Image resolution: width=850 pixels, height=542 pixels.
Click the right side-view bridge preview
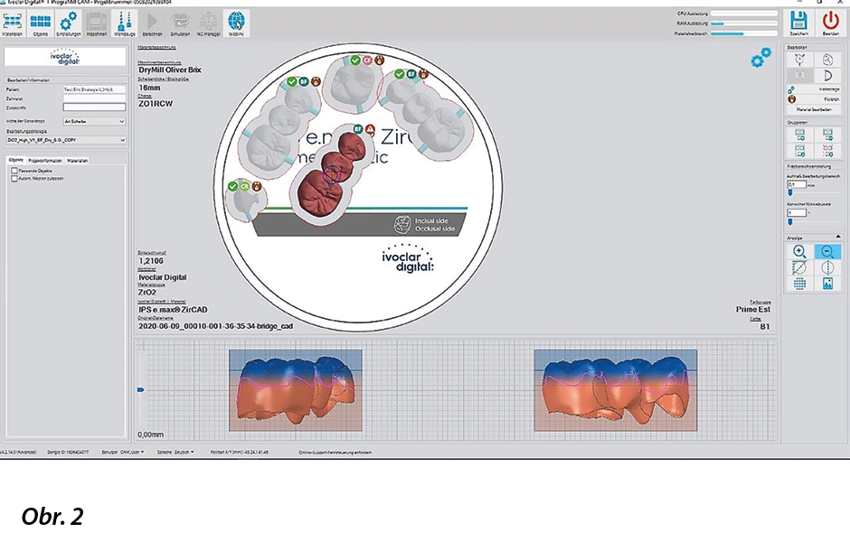click(616, 390)
